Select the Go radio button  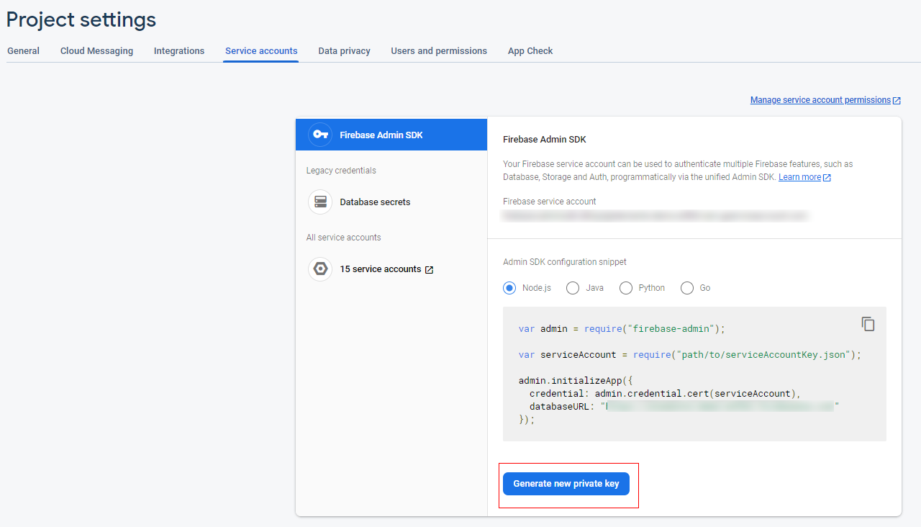coord(687,288)
